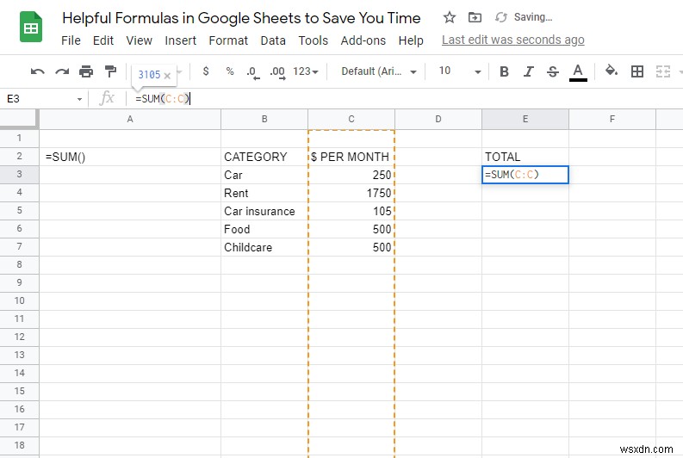Toggle Italic text formatting

[x=529, y=71]
